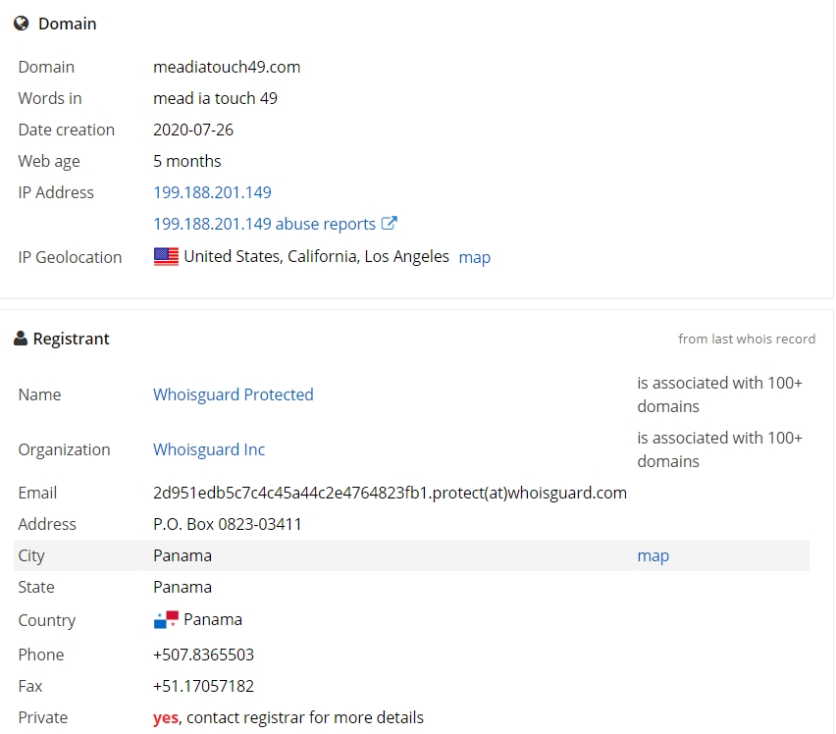Open map link next to Los Angeles
This screenshot has height=734, width=836.
tap(475, 257)
